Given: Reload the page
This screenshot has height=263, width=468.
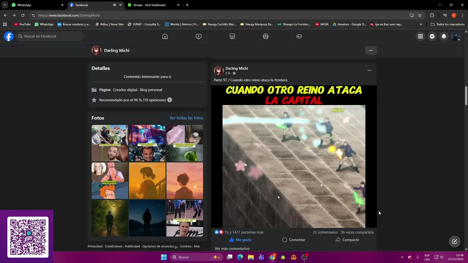Looking at the screenshot, I should point(23,15).
